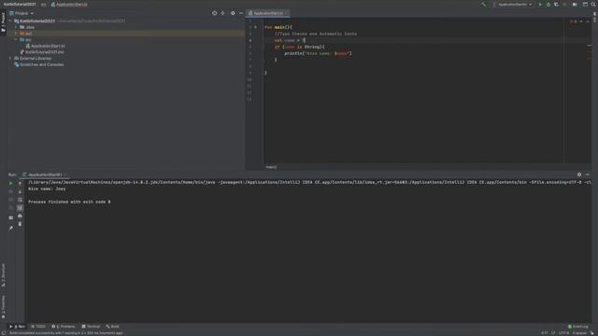Image resolution: width=598 pixels, height=336 pixels.
Task: Hide the Run panel with minus icon
Action: click(588, 175)
